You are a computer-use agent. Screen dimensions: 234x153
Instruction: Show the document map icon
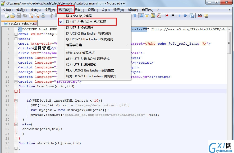153,16
